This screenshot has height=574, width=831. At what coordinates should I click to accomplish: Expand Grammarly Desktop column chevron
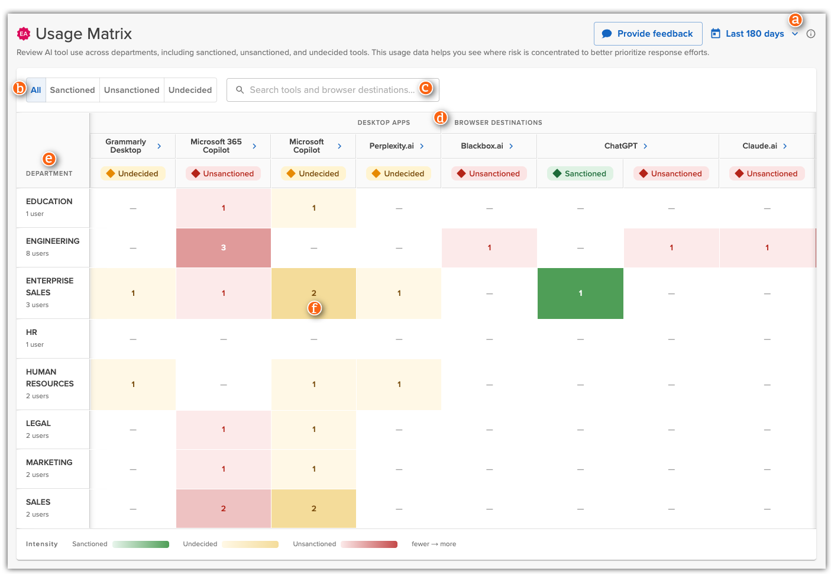tap(159, 146)
